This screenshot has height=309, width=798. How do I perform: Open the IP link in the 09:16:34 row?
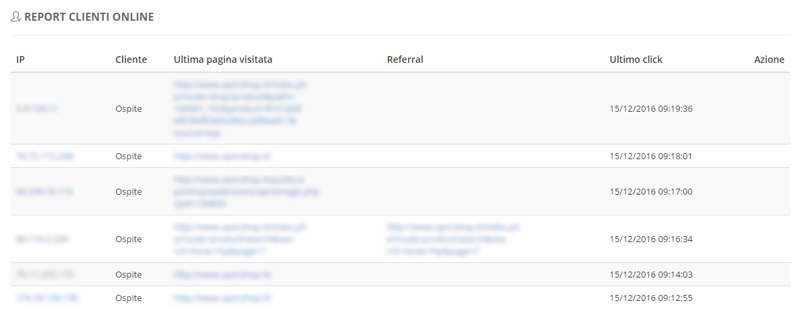[x=43, y=239]
